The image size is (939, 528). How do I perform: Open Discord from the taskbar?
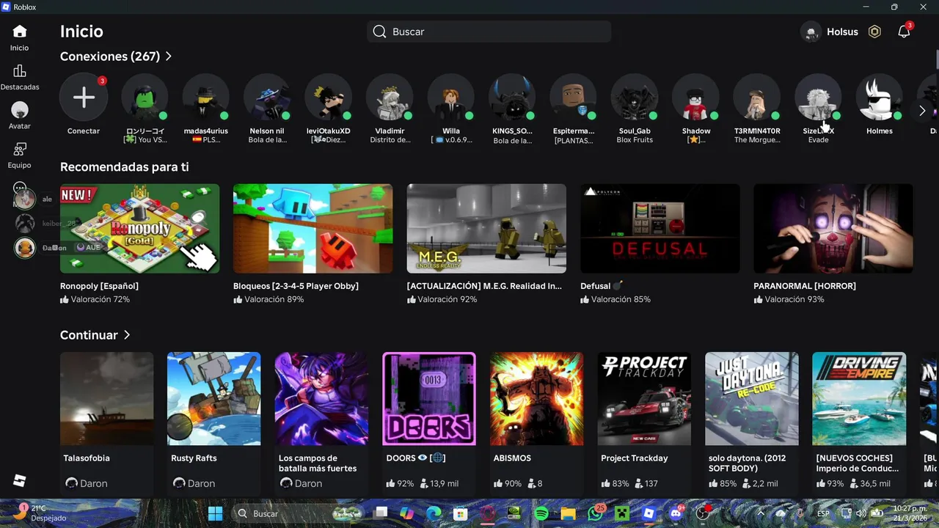(x=675, y=513)
